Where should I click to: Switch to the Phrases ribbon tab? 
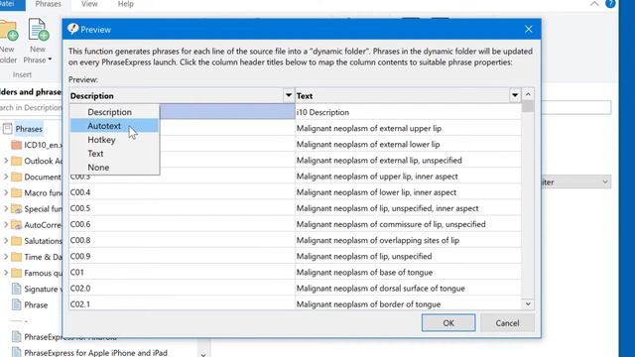[48, 4]
